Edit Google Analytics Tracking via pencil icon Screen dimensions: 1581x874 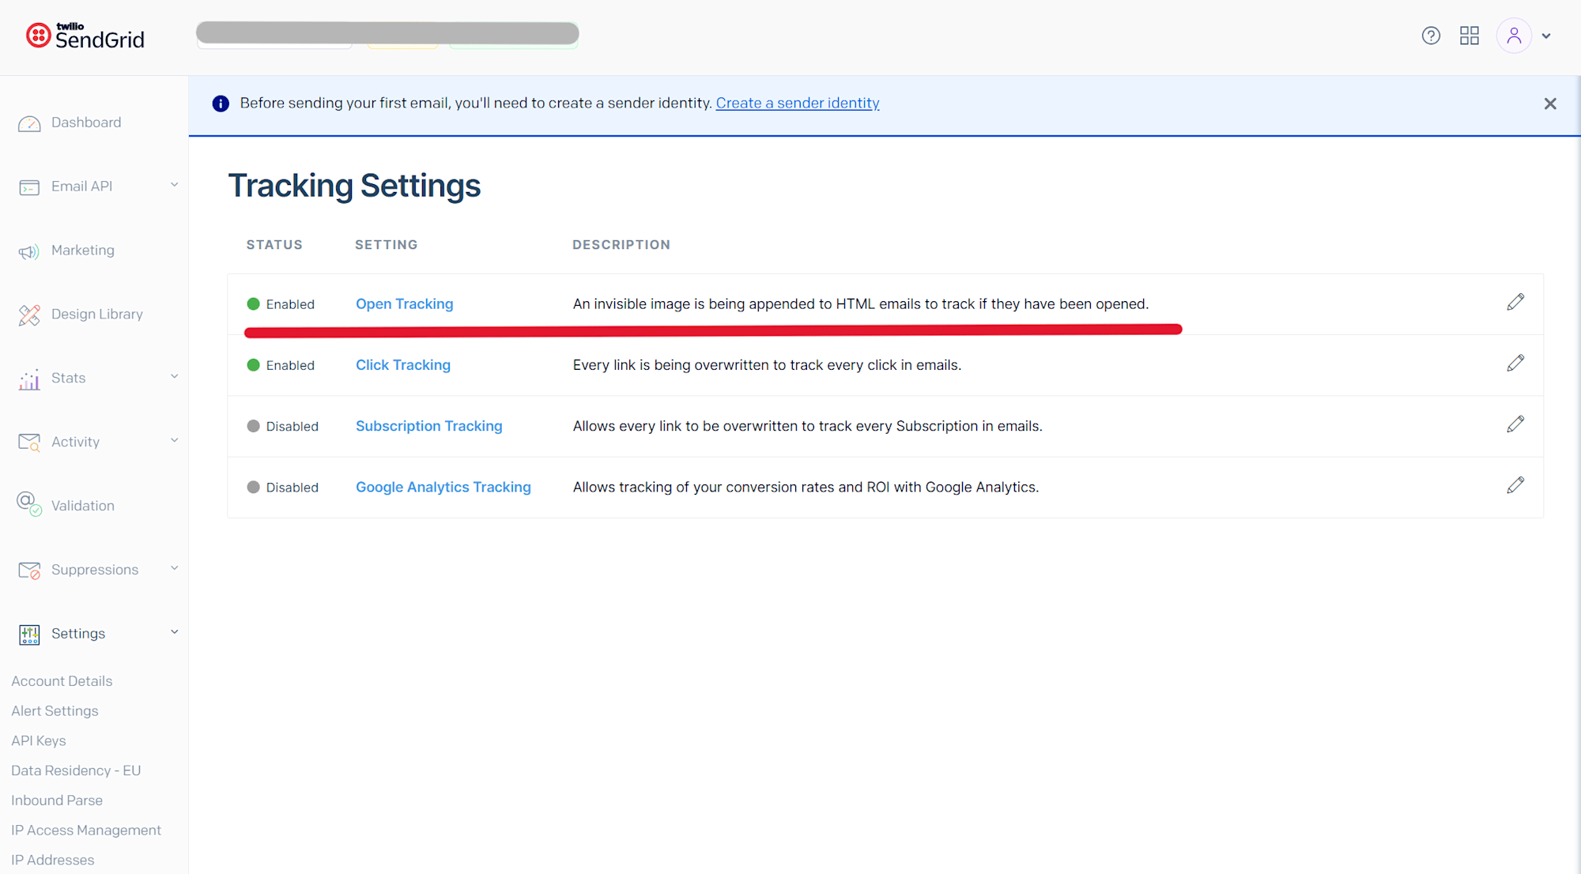pos(1515,485)
